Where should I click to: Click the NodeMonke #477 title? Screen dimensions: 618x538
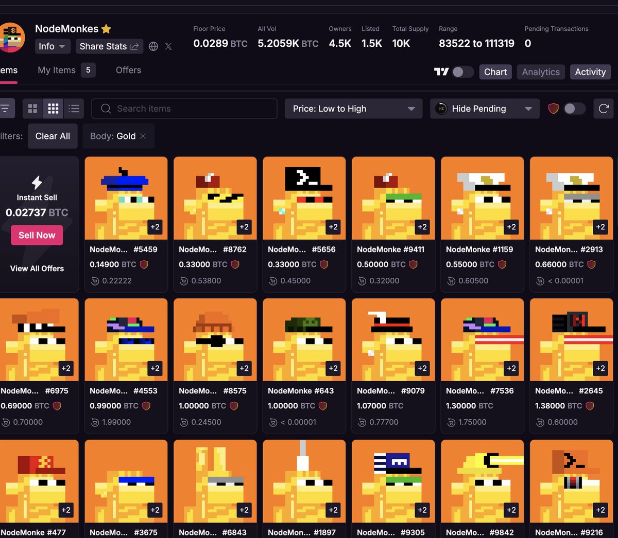click(x=33, y=532)
